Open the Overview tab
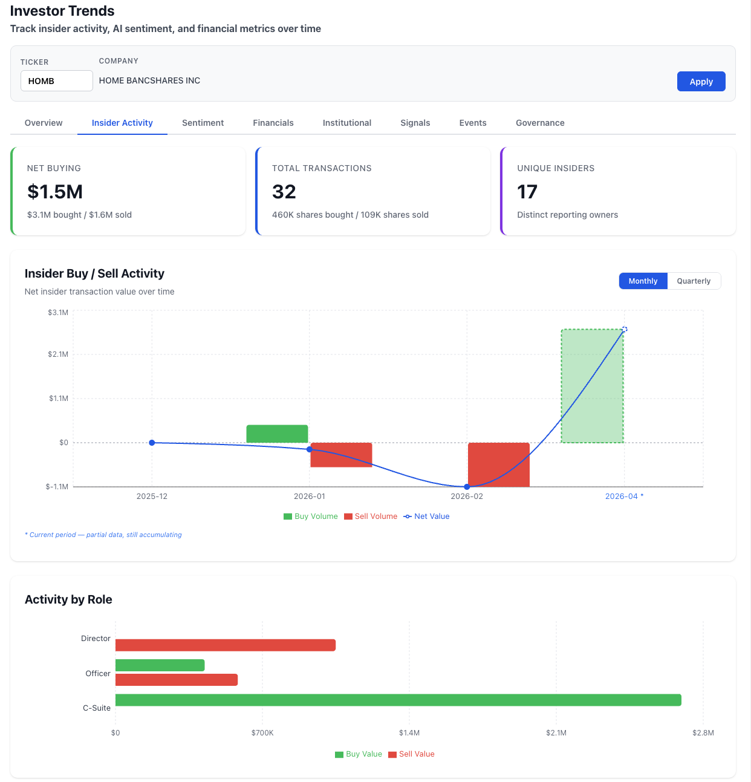The width and height of the screenshot is (751, 782). (x=43, y=123)
